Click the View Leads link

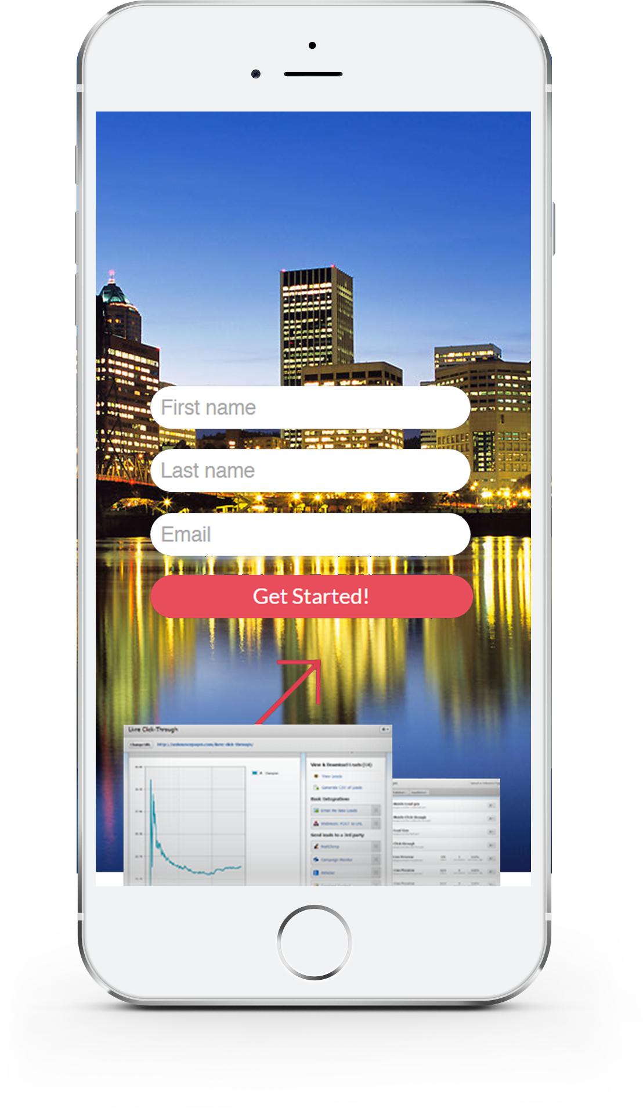(332, 776)
